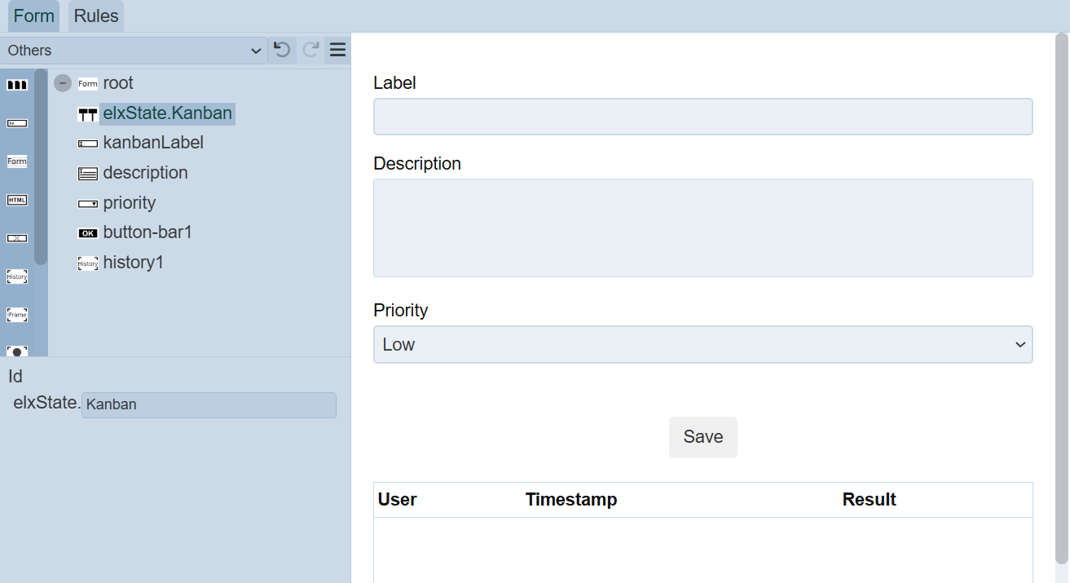Switch to the Form tab
Viewport: 1070px width, 583px height.
coord(34,16)
